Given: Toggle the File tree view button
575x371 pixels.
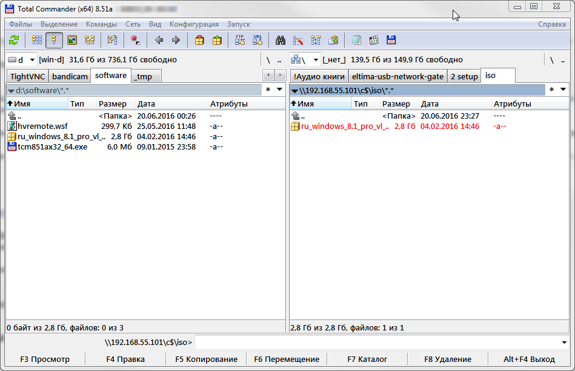Looking at the screenshot, I should coord(90,41).
